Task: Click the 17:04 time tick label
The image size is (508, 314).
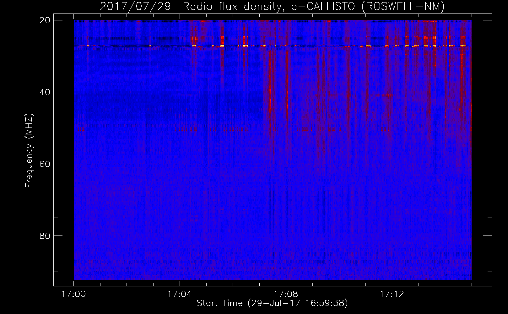Action: pos(180,294)
